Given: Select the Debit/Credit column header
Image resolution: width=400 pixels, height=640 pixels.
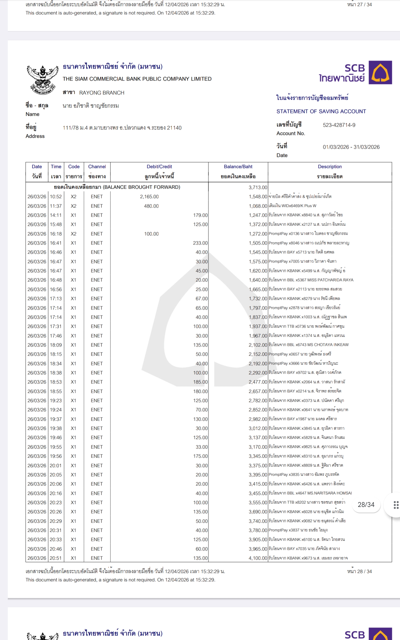Looking at the screenshot, I should tap(159, 171).
